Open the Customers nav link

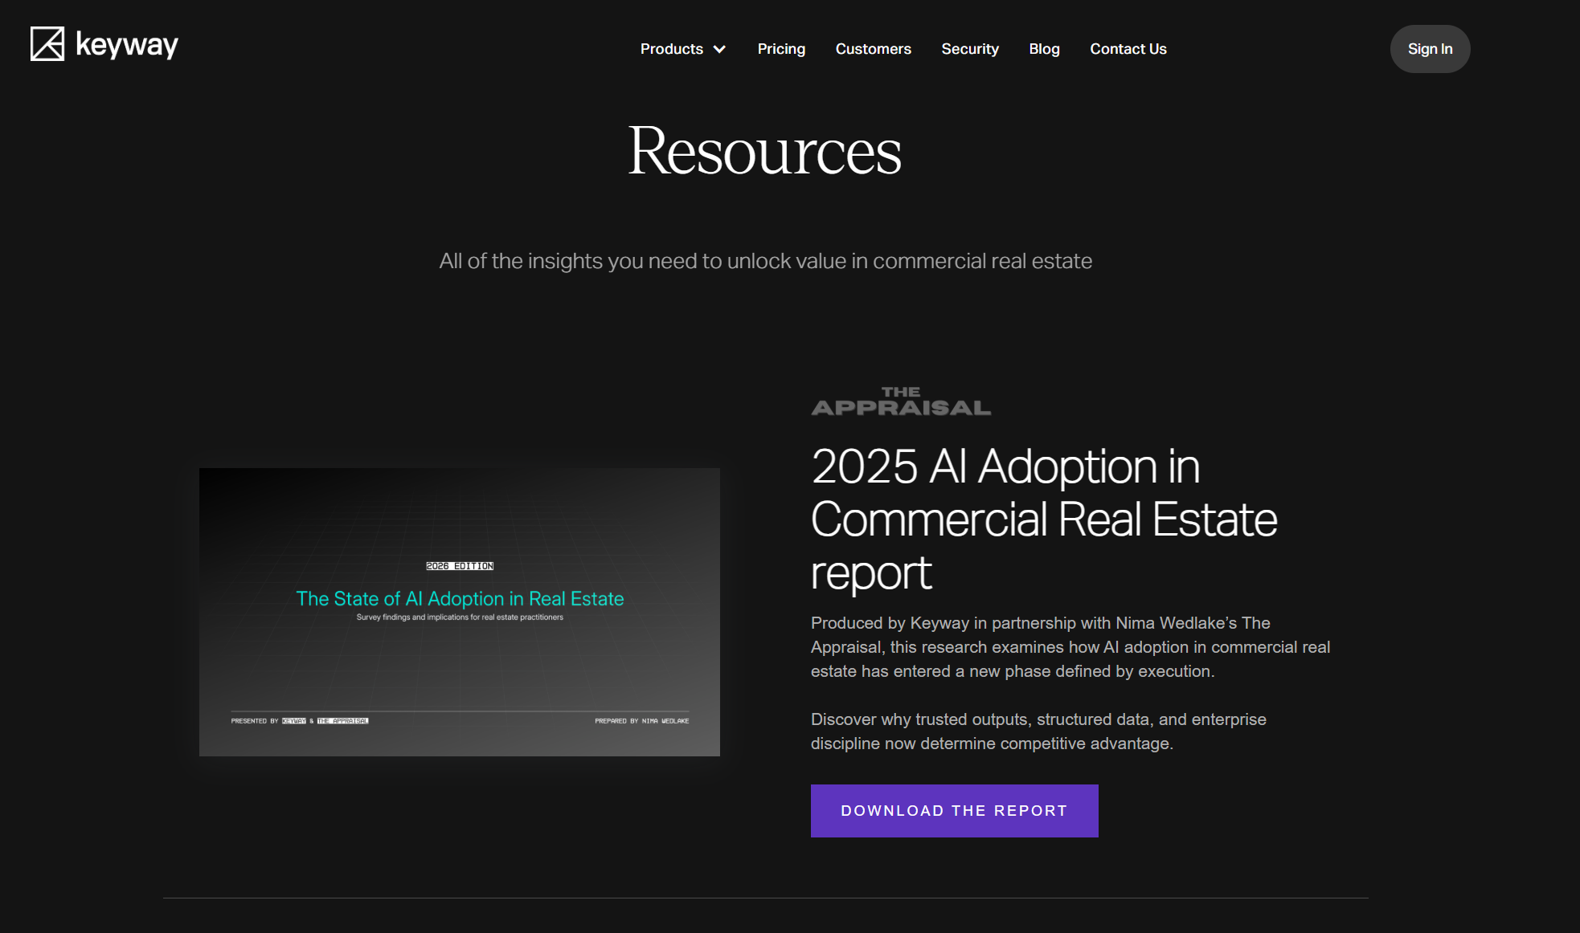tap(873, 49)
